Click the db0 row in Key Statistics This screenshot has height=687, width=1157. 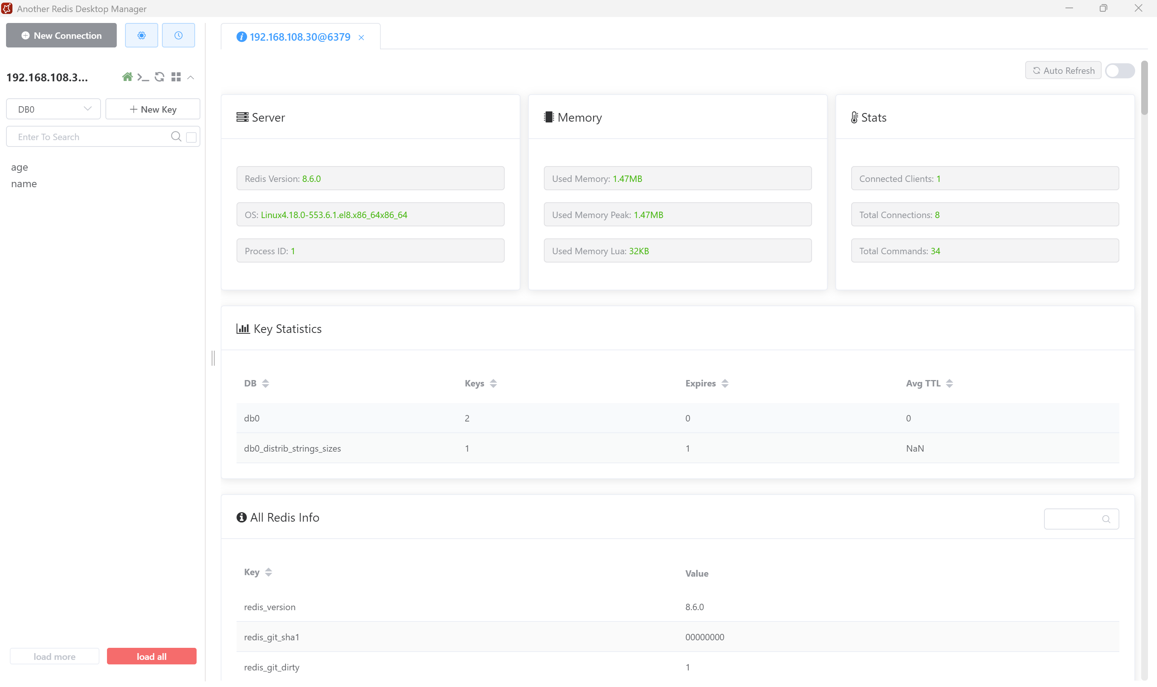tap(678, 418)
